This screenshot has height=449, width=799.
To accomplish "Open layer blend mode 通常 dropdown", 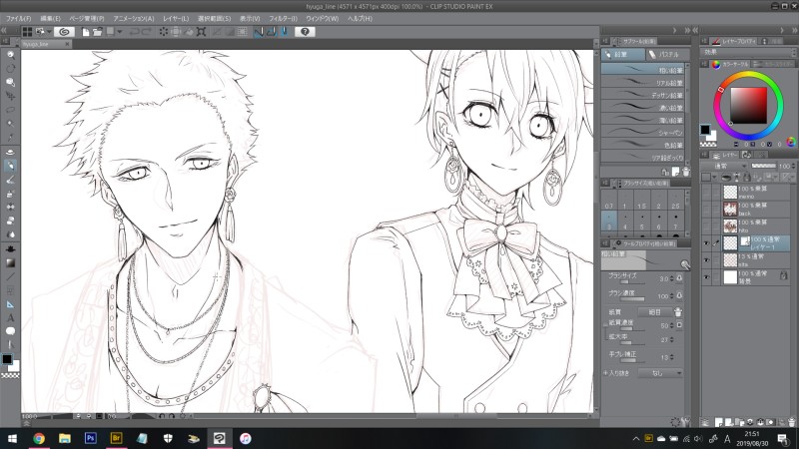I will [726, 166].
